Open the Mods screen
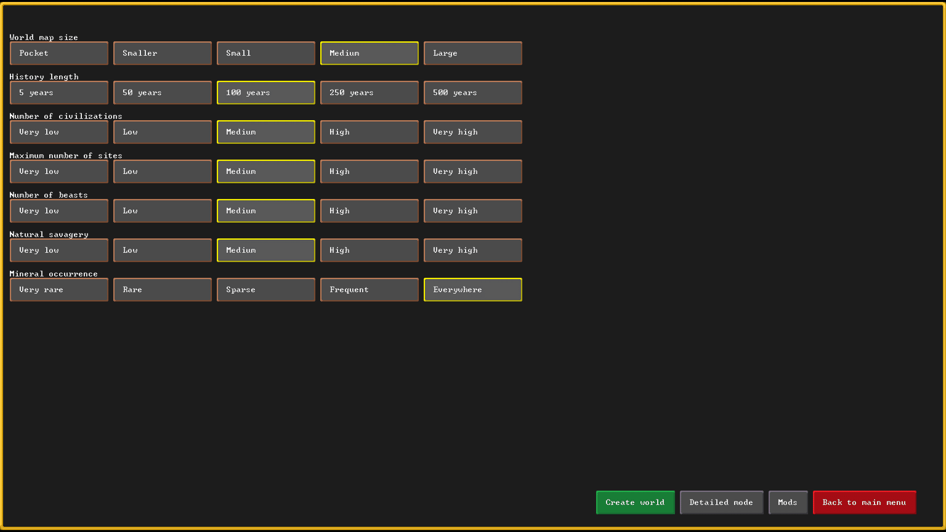Image resolution: width=946 pixels, height=532 pixels. 788,502
